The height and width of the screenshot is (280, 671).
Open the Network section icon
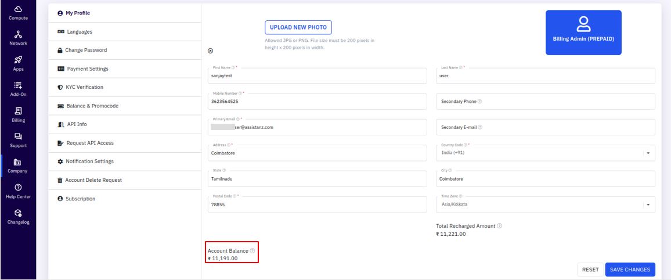click(19, 34)
